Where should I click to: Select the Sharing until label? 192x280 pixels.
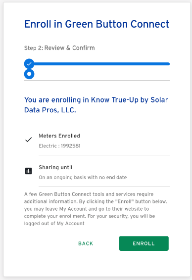click(55, 167)
